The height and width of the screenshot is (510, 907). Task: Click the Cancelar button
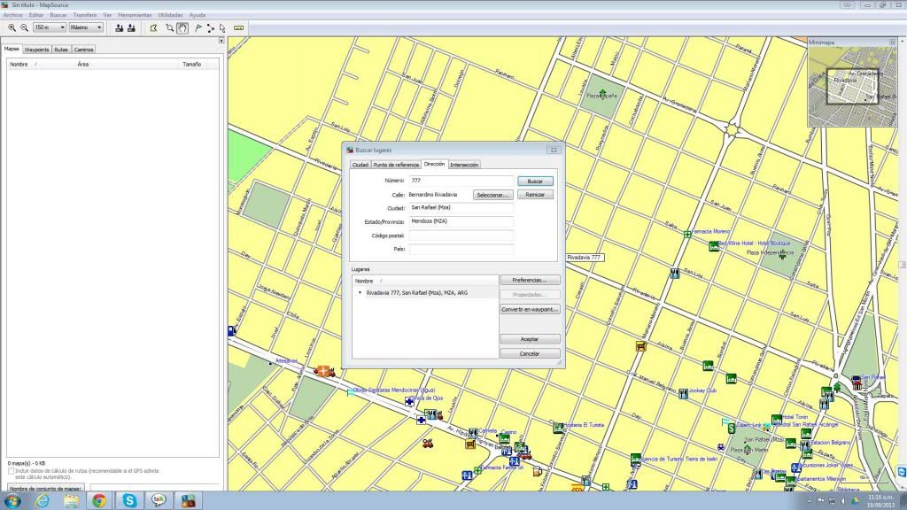[530, 353]
